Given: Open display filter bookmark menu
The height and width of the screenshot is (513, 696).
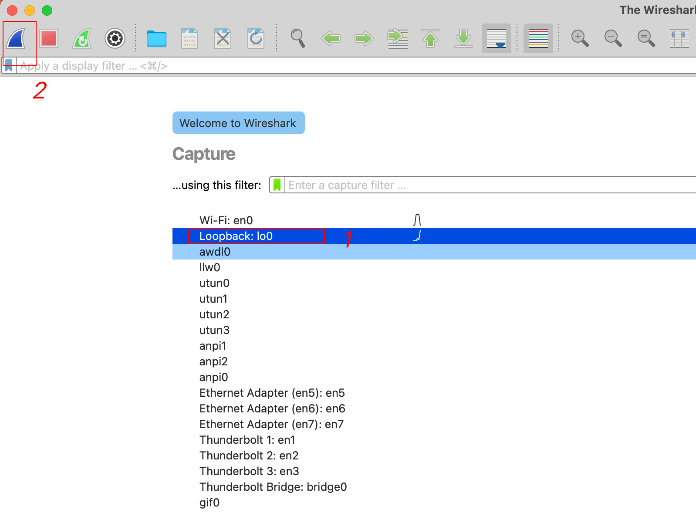Looking at the screenshot, I should click(9, 66).
